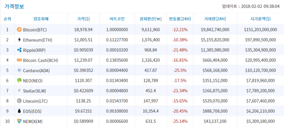Viewport: 284px width, 126px height.
Task: Select Ethereum price $1,005.51
Action: [x=84, y=40]
